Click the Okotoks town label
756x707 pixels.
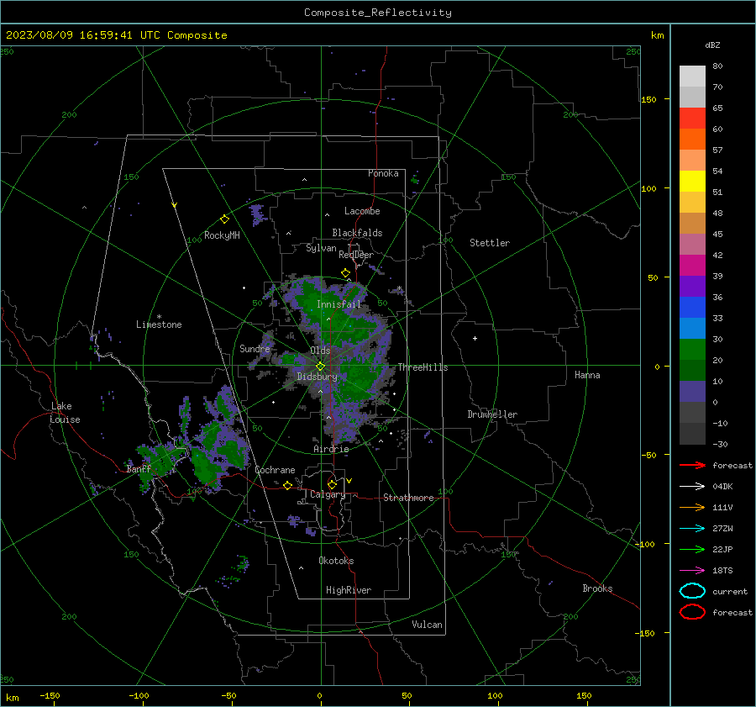point(336,561)
